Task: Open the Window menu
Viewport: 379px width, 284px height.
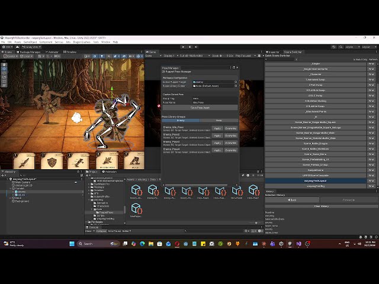Action: (105, 42)
